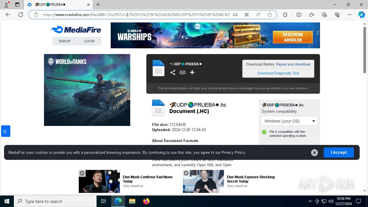This screenshot has height=207, width=368.
Task: Click the I Accept cookies button
Action: tap(339, 152)
